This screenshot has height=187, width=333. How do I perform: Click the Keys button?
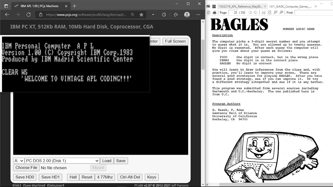[152, 177]
